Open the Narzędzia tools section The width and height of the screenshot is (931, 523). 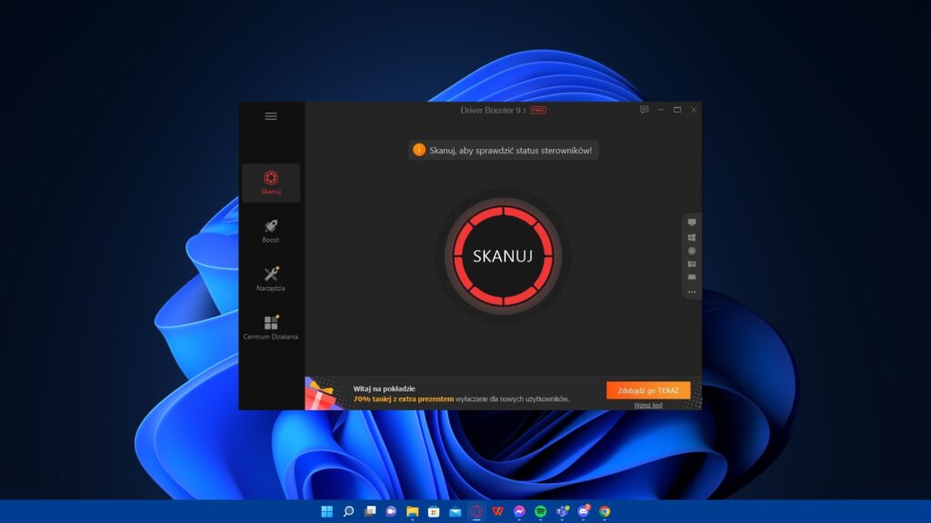[x=271, y=280]
